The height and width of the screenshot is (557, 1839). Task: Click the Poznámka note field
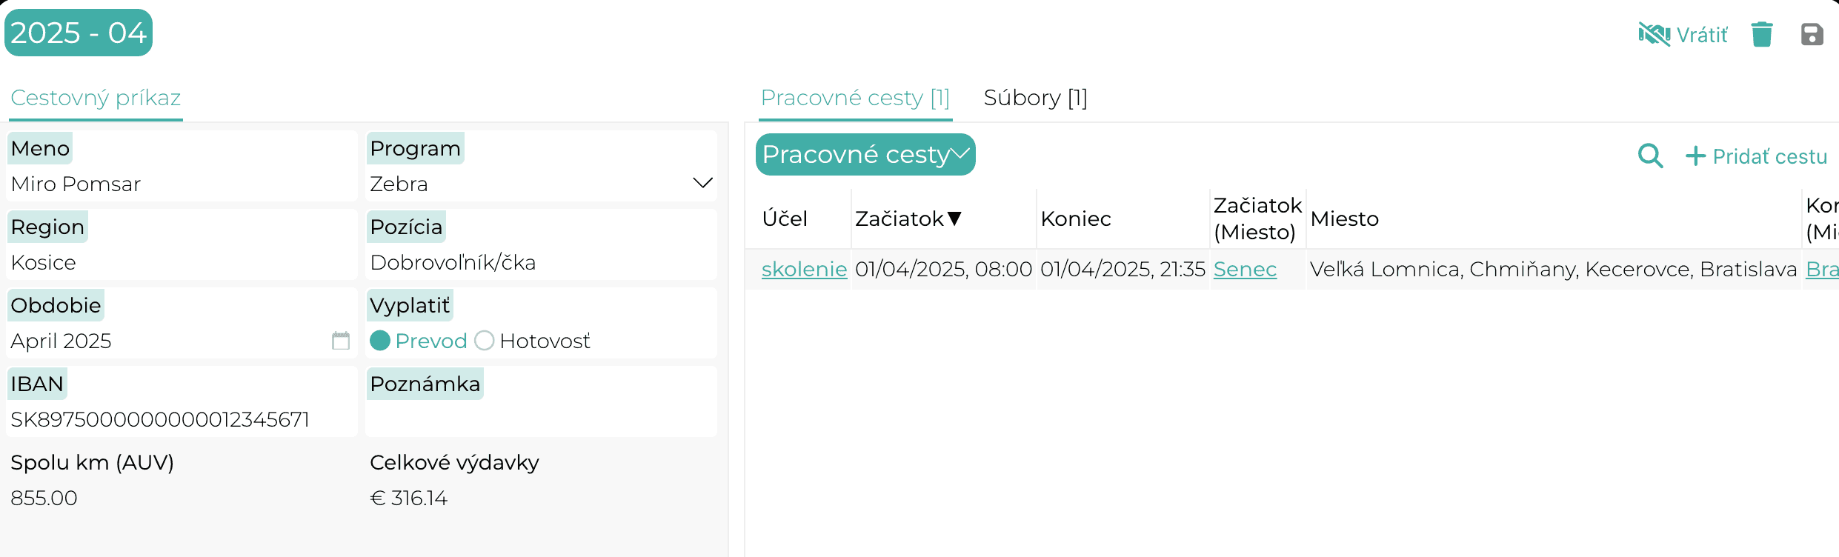coord(541,419)
